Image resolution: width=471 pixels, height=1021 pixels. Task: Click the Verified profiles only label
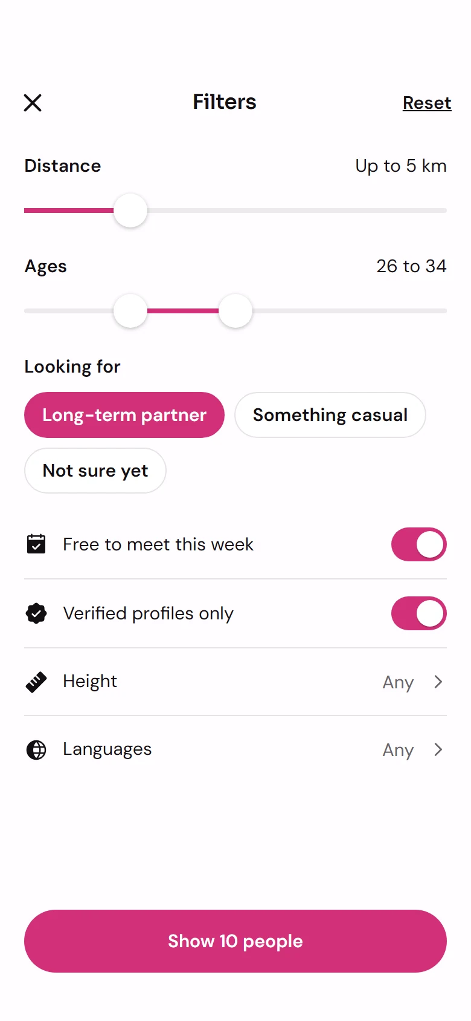point(148,613)
